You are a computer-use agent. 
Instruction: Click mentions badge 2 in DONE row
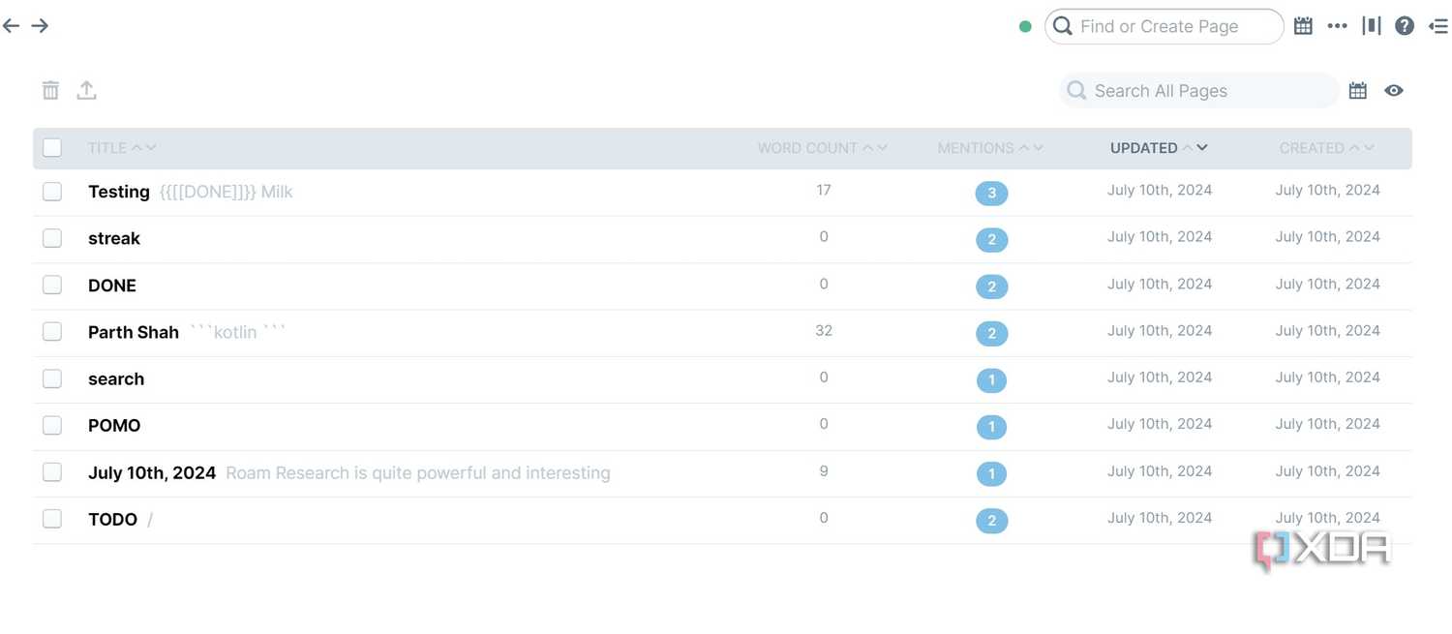pos(991,287)
